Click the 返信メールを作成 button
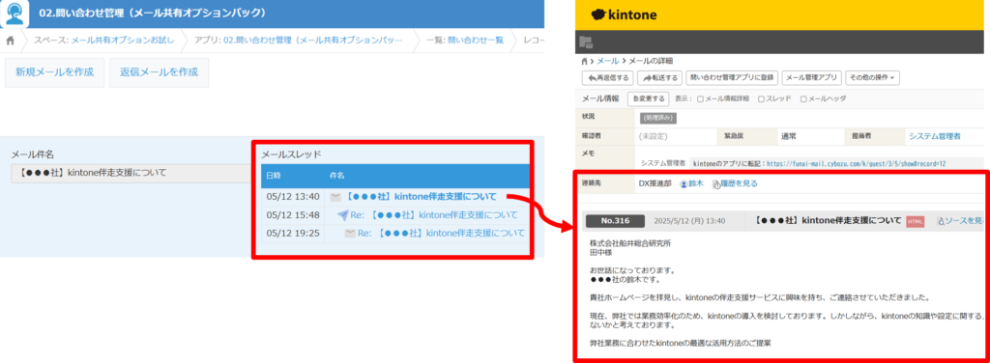Viewport: 990px width, 363px height. (160, 72)
